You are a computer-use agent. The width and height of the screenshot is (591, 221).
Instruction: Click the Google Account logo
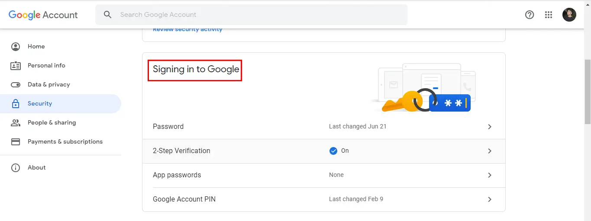[43, 15]
